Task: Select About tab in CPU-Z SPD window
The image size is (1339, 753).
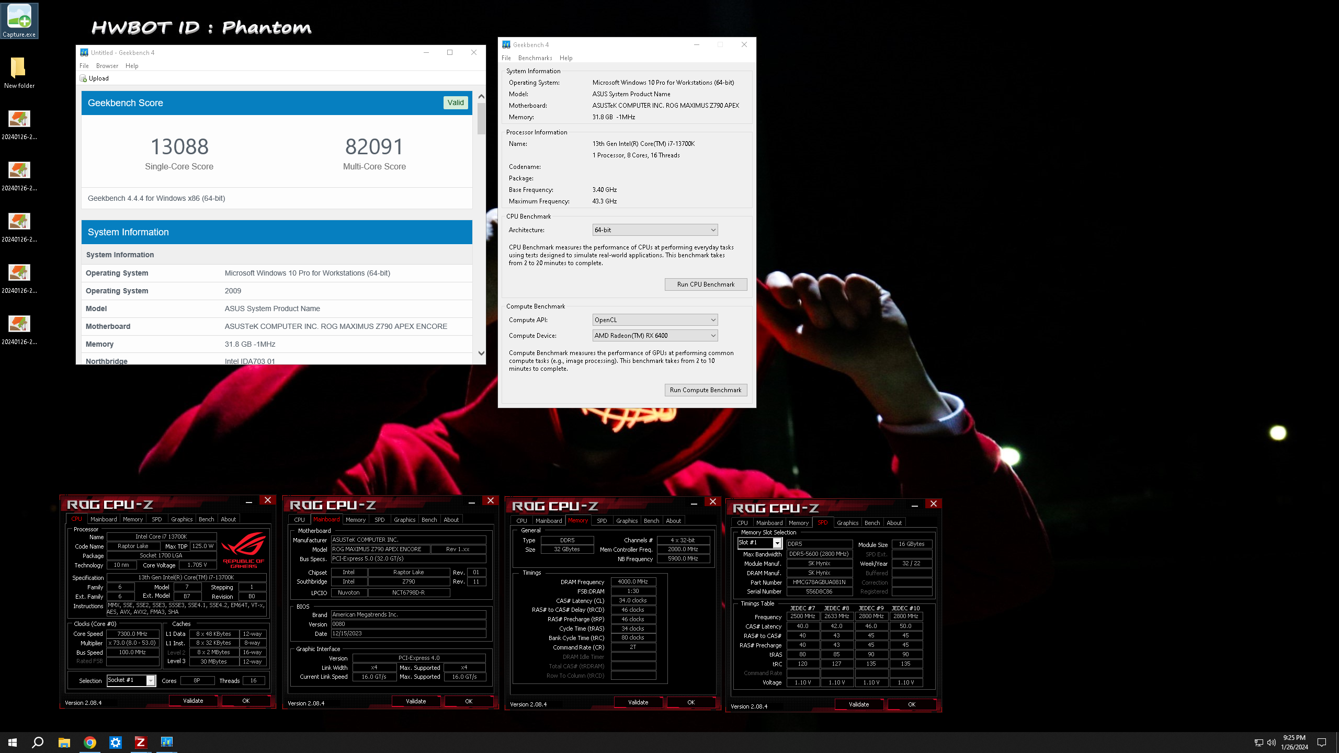Action: pos(894,523)
